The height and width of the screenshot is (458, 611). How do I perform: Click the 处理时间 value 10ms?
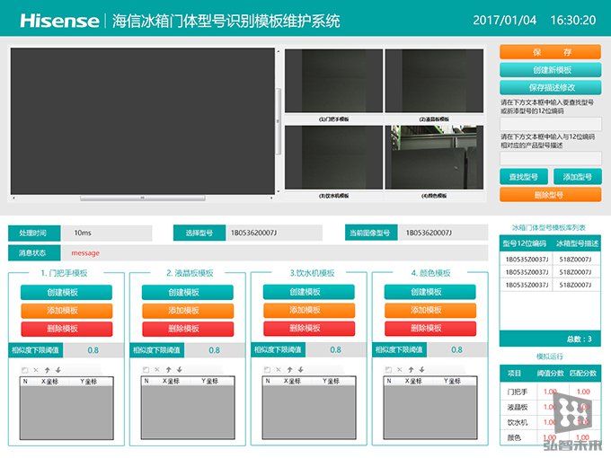(106, 233)
